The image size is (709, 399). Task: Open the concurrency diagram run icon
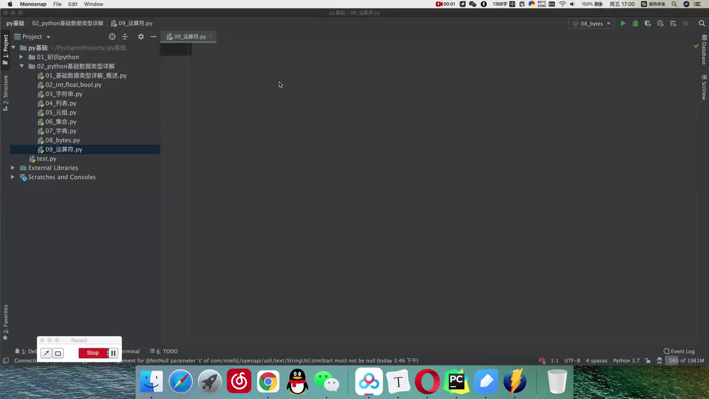(x=673, y=23)
